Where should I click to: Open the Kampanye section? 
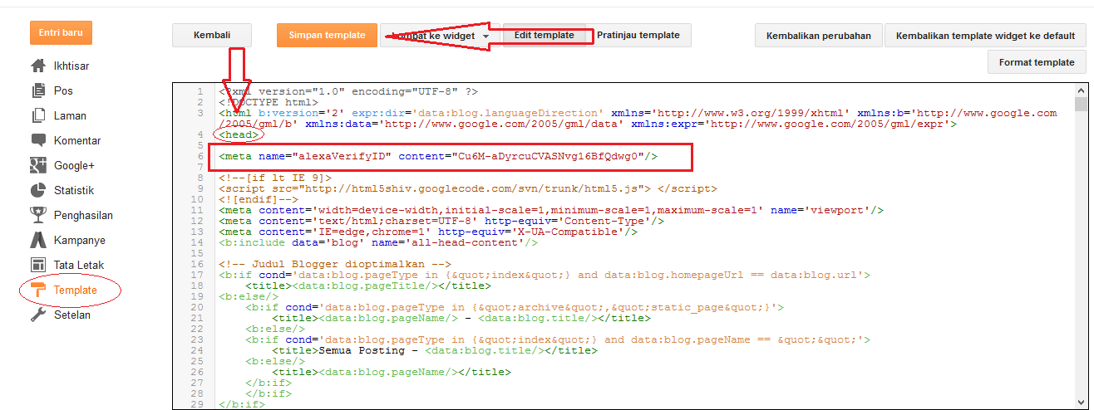coord(80,241)
